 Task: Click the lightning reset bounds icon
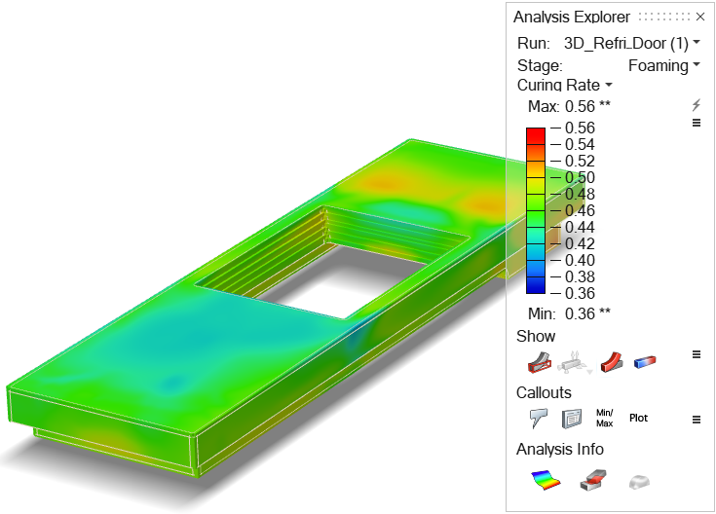pyautogui.click(x=696, y=105)
